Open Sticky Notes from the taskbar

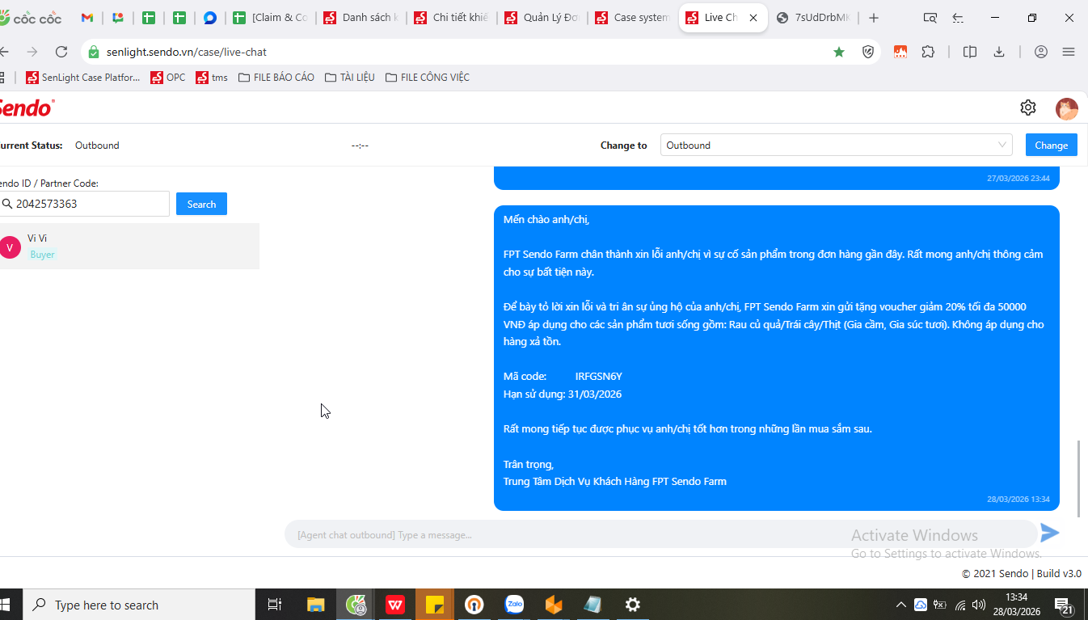pos(435,605)
